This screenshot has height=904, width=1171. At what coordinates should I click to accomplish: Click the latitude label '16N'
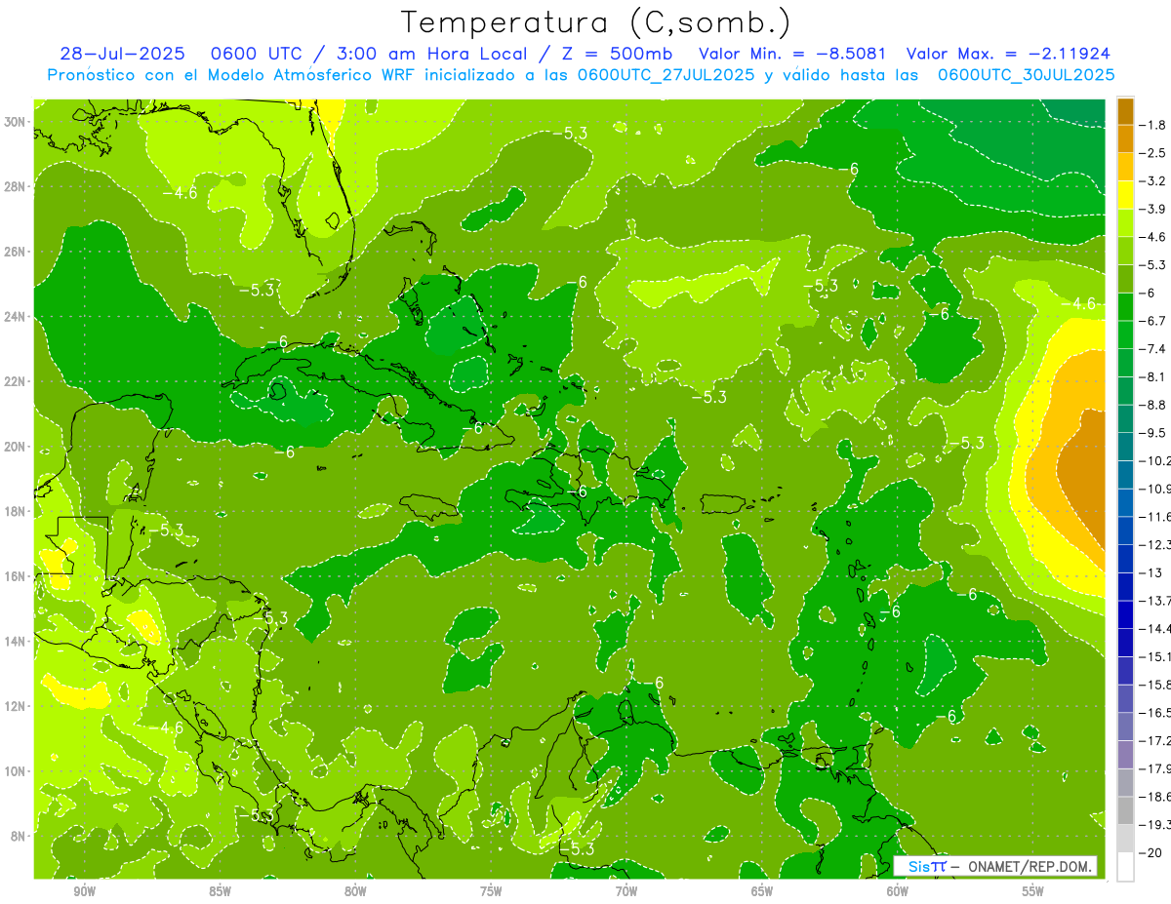pyautogui.click(x=16, y=576)
